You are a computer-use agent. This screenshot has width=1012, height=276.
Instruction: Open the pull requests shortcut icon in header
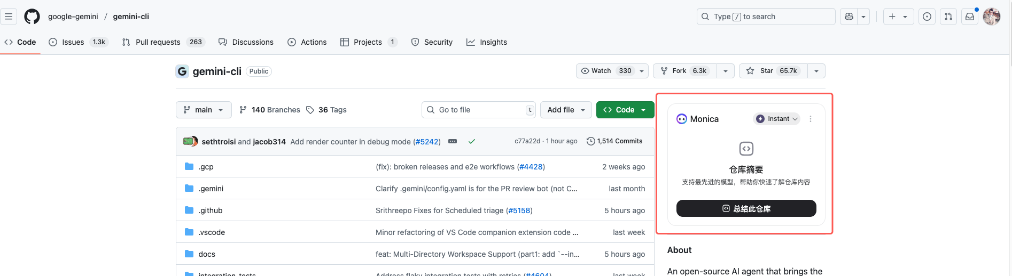948,17
